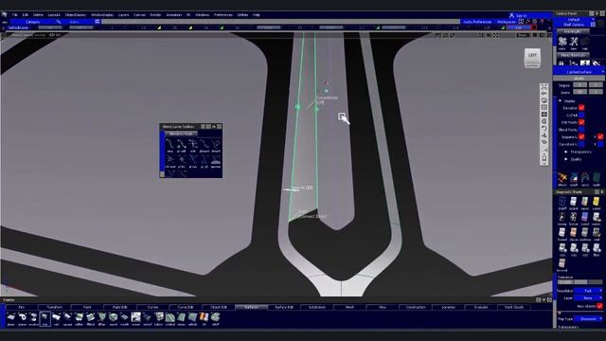Click the DefaultLayer button
The width and height of the screenshot is (606, 341).
point(18,27)
